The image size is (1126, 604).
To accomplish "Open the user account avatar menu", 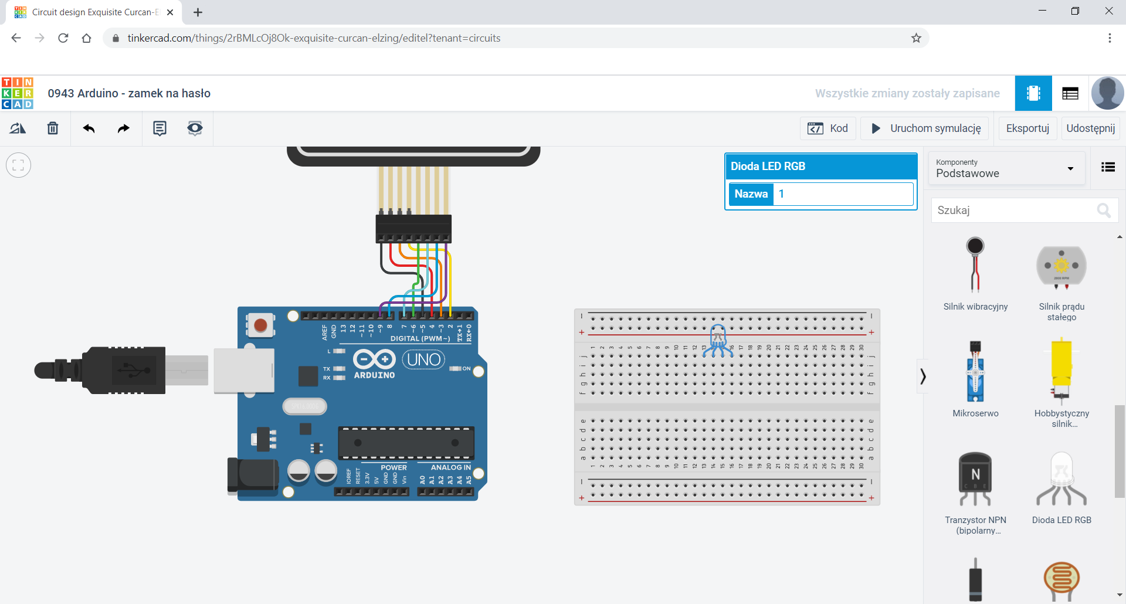I will click(x=1107, y=93).
